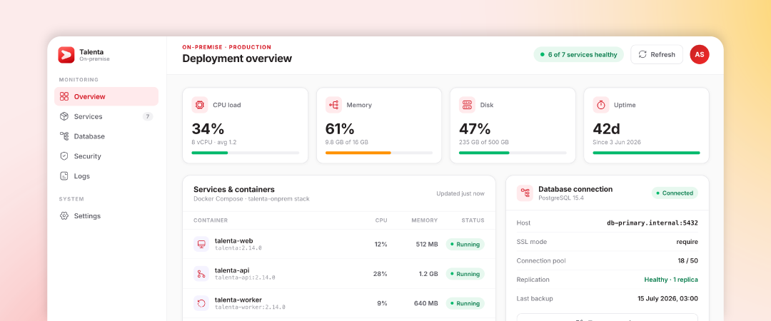Click the talenta-api branch icon
Image resolution: width=771 pixels, height=321 pixels.
click(x=201, y=274)
